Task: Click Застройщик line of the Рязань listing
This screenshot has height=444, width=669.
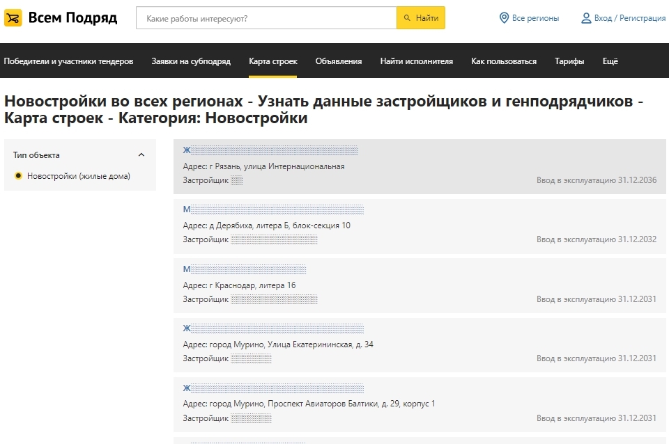Action: coord(213,180)
